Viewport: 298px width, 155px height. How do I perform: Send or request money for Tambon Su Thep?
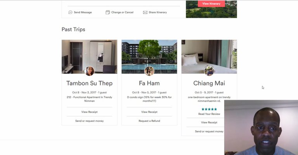point(89,121)
